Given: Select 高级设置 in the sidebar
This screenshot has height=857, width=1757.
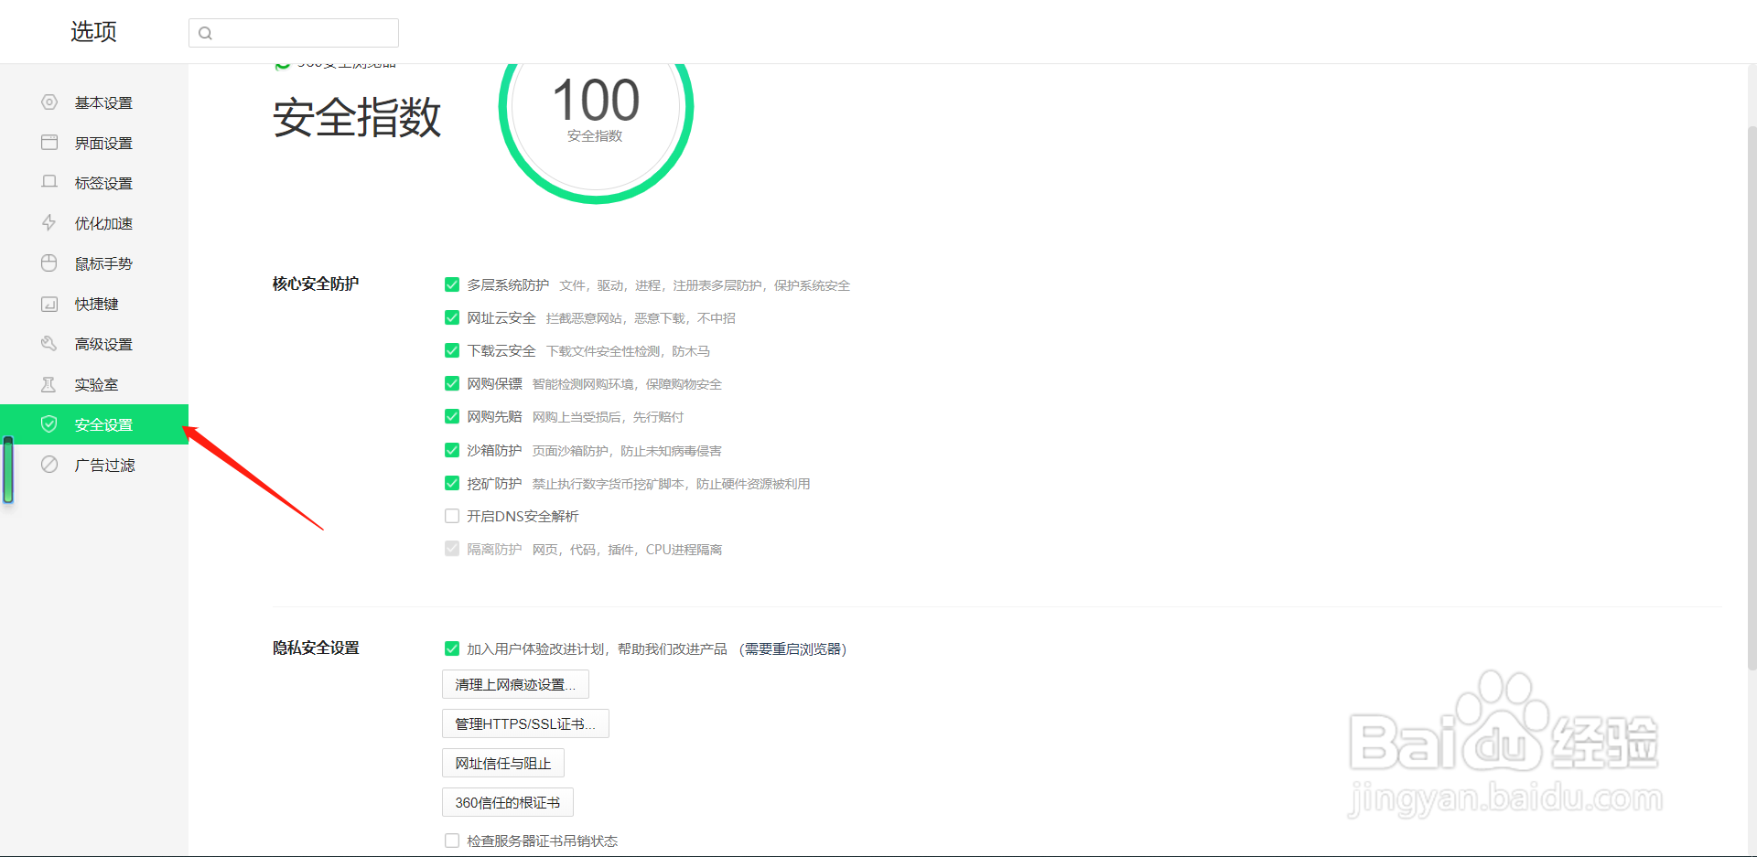Looking at the screenshot, I should pos(94,344).
